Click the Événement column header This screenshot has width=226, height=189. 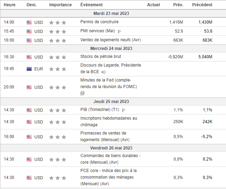click(91, 5)
